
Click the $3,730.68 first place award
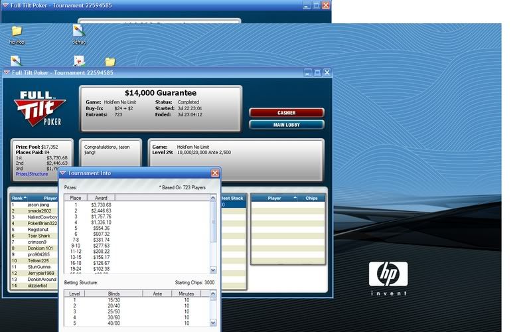click(x=101, y=205)
